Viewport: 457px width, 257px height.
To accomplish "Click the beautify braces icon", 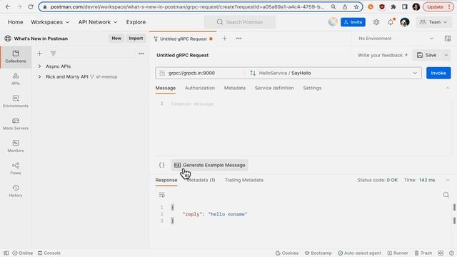I will click(x=162, y=165).
